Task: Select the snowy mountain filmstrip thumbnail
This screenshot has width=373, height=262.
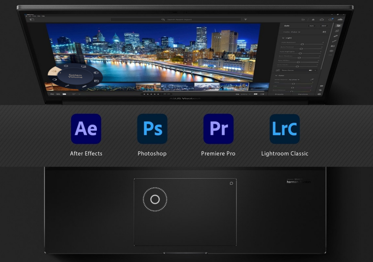Action: [x=206, y=86]
